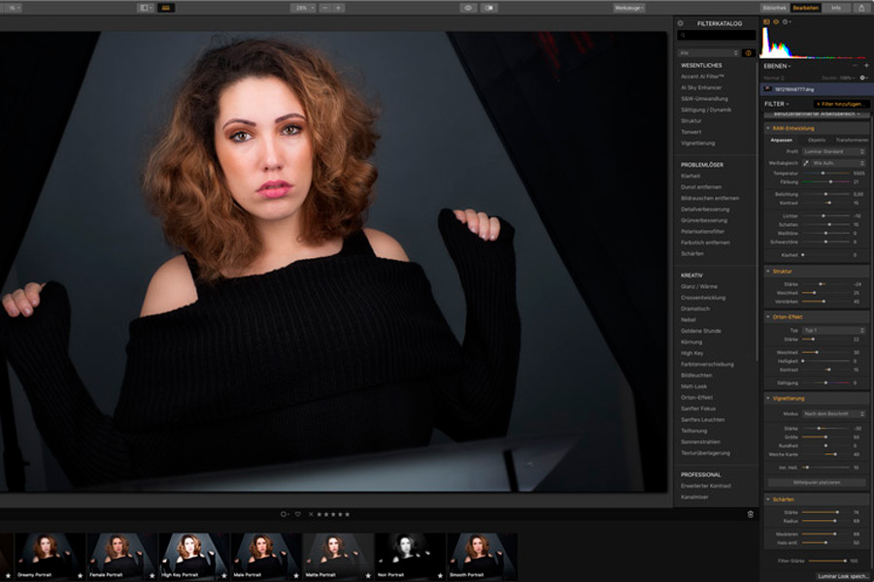Click the trash icon below the image
874x582 pixels.
tap(750, 514)
